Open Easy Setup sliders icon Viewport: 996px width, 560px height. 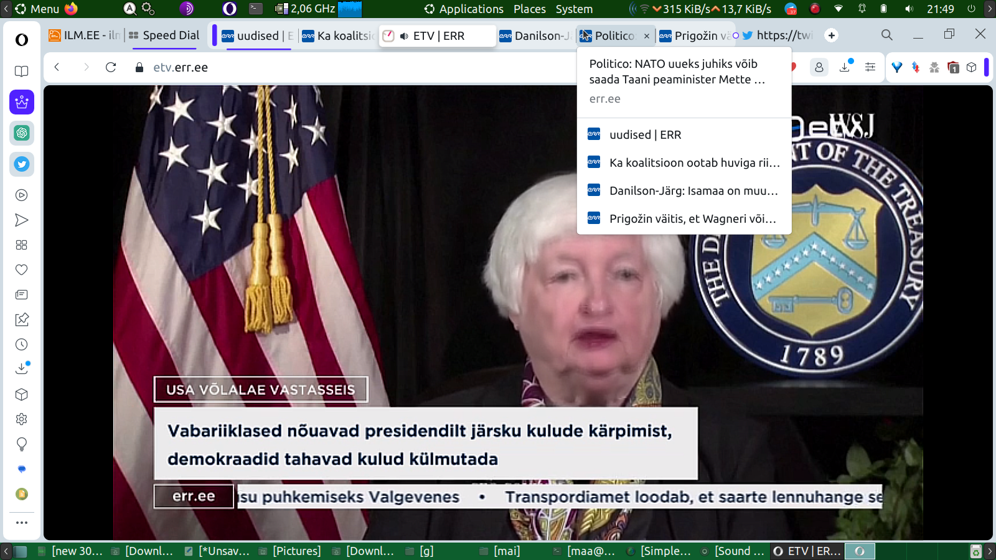click(870, 67)
